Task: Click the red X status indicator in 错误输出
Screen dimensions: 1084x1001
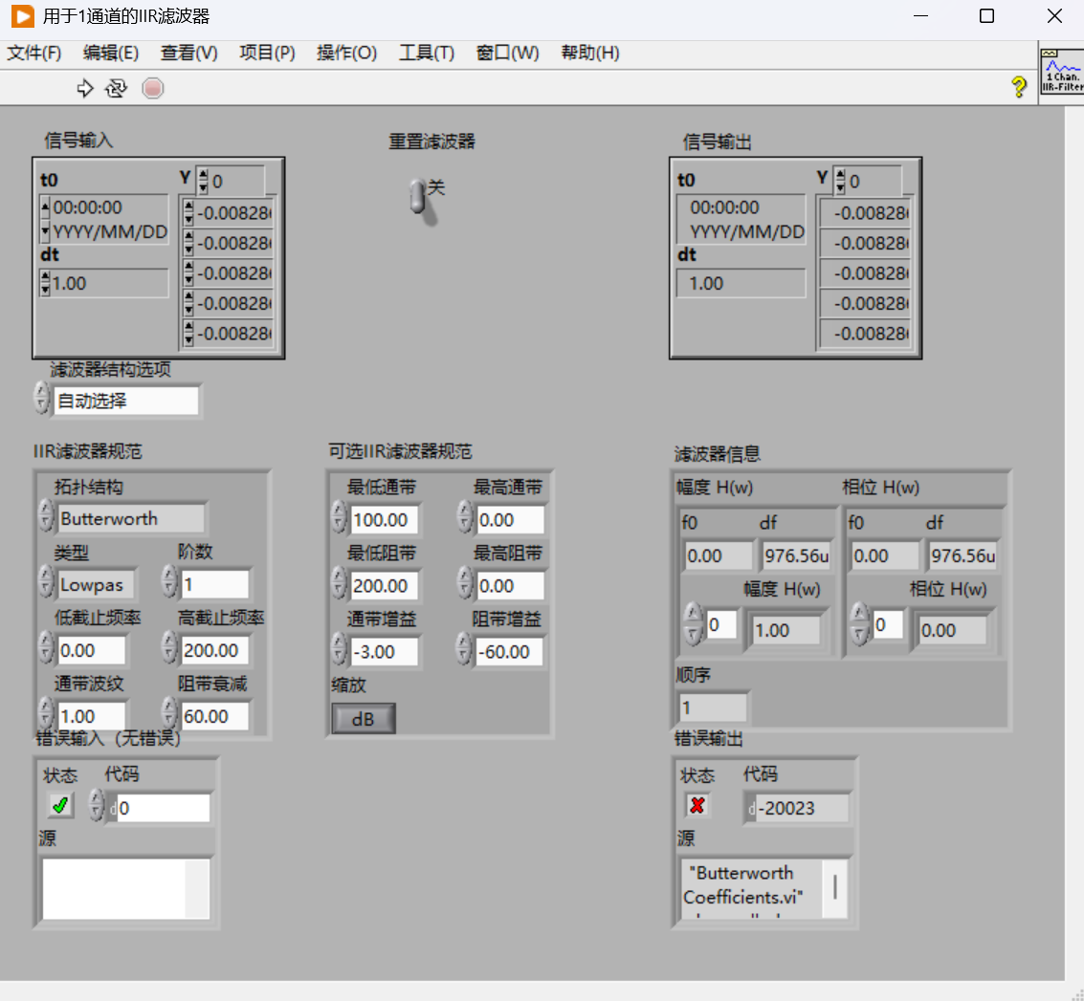Action: click(x=697, y=805)
